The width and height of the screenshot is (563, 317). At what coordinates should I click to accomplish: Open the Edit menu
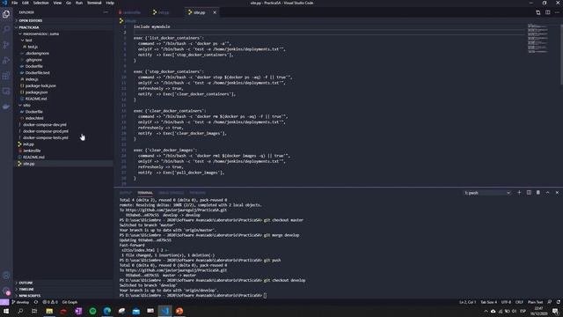[26, 3]
